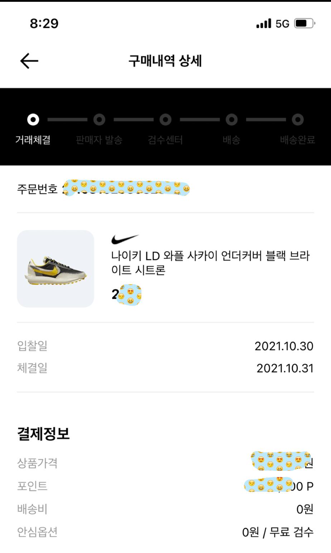
Task: Click the 주문번호 order number label
Action: coord(37,189)
